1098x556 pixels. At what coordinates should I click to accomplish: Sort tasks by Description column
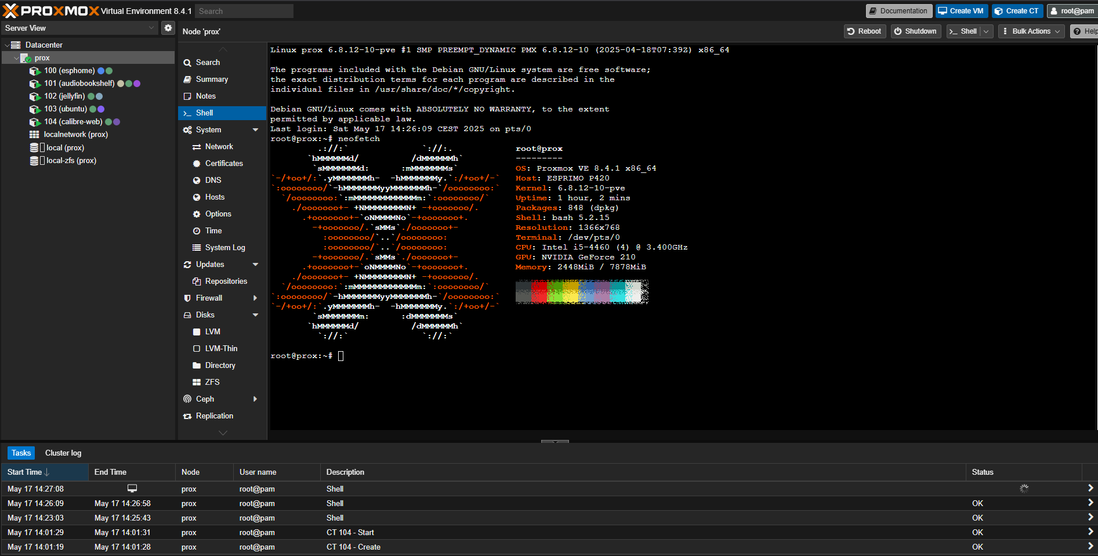coord(643,472)
